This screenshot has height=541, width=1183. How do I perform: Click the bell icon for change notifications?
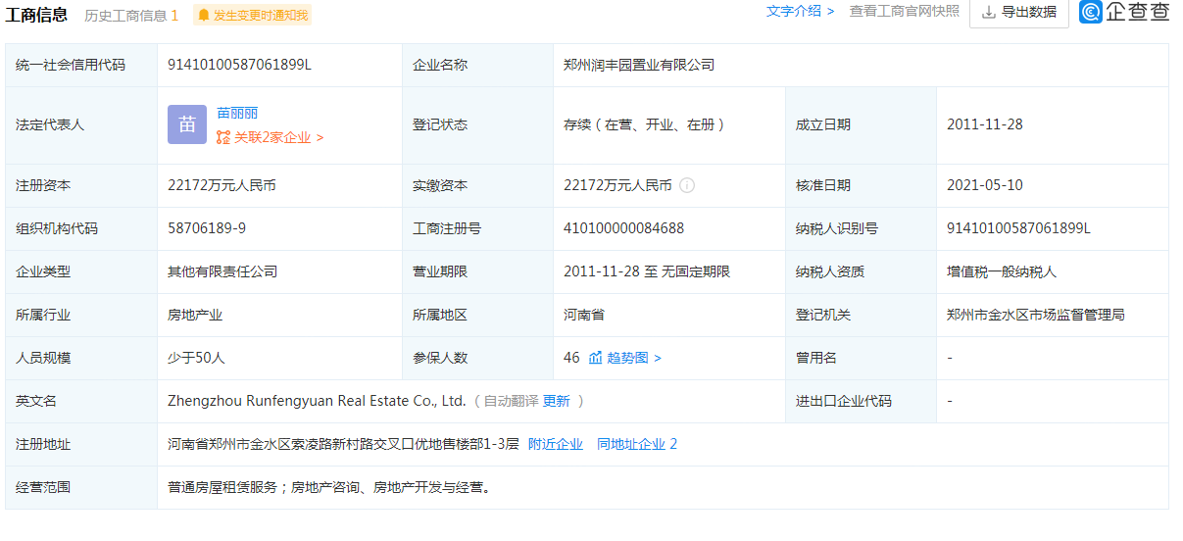204,15
